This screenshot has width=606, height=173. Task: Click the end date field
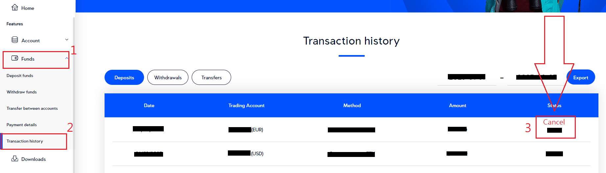(536, 77)
